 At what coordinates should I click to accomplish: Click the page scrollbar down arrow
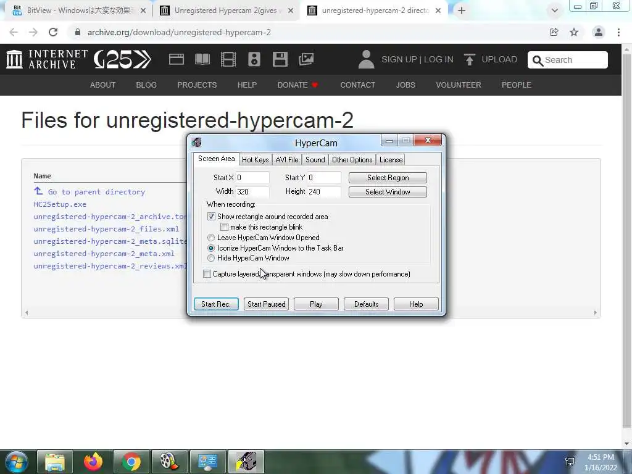(627, 444)
